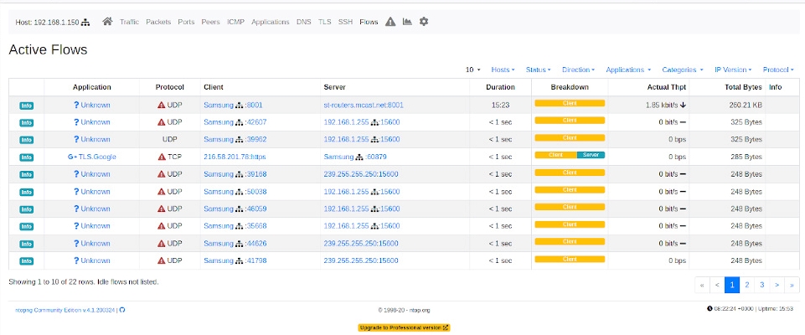Switch to the Ports tab
This screenshot has height=335, width=805.
tap(186, 22)
